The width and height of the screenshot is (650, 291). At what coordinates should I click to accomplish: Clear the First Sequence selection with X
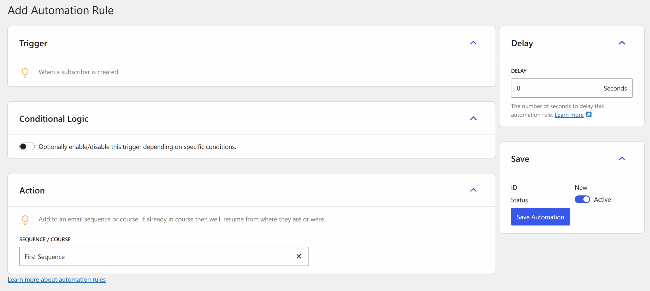(299, 257)
